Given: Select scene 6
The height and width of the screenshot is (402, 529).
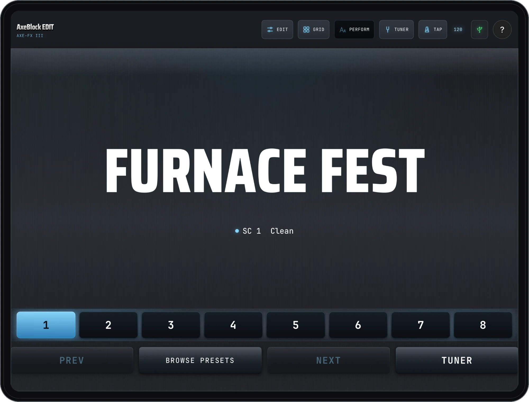Looking at the screenshot, I should [x=358, y=325].
